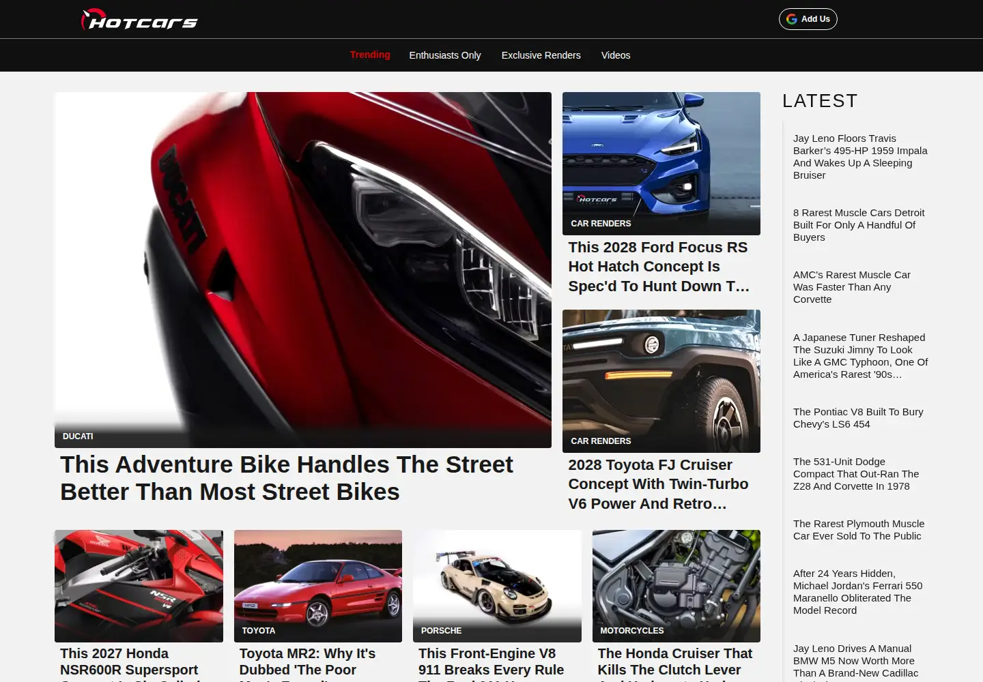Open the Ducati adventure bike featured image
983x682 pixels.
tap(303, 270)
